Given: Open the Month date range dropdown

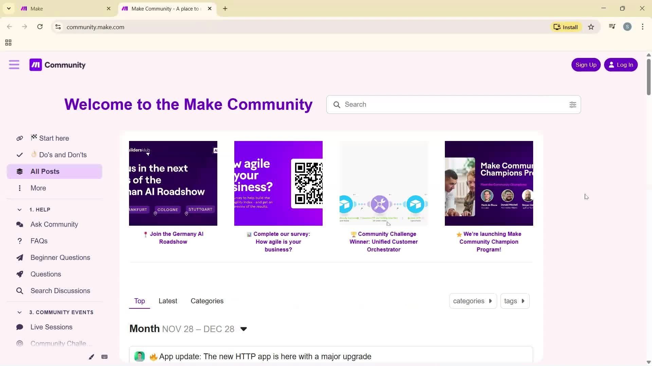Looking at the screenshot, I should [243, 329].
